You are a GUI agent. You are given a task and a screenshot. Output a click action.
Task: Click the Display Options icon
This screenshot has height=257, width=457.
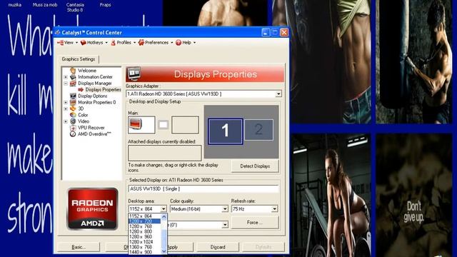(x=73, y=96)
